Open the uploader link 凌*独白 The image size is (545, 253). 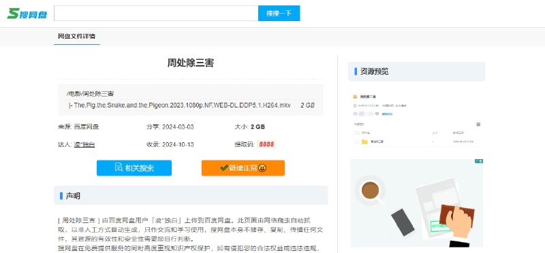[x=84, y=144]
